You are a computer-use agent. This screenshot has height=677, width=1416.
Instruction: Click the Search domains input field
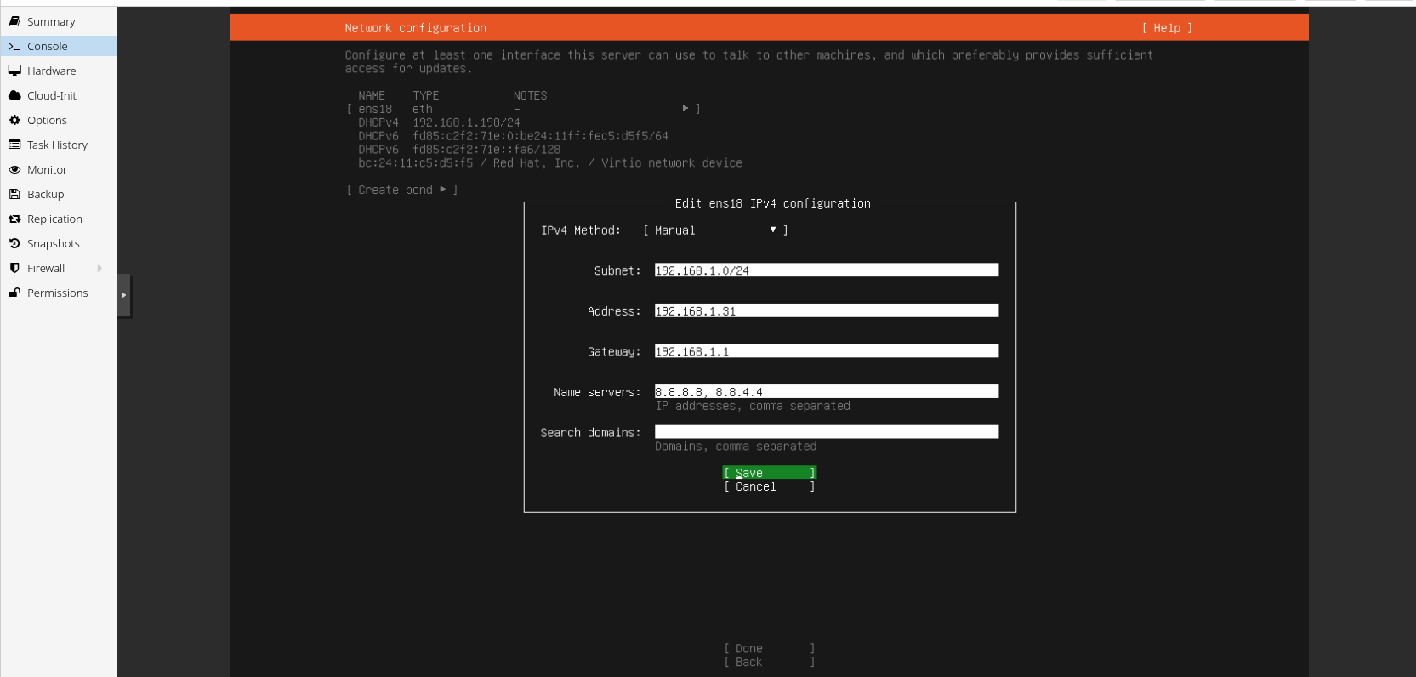827,432
